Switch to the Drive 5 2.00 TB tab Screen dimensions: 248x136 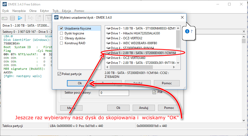pyautogui.click(x=25, y=25)
